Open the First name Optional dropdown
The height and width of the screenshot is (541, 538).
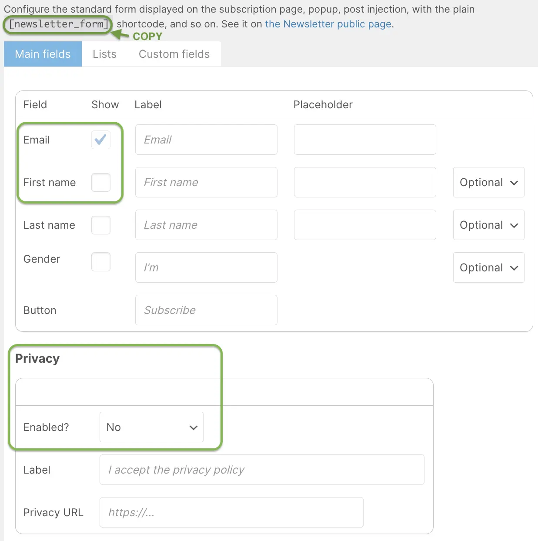(488, 182)
